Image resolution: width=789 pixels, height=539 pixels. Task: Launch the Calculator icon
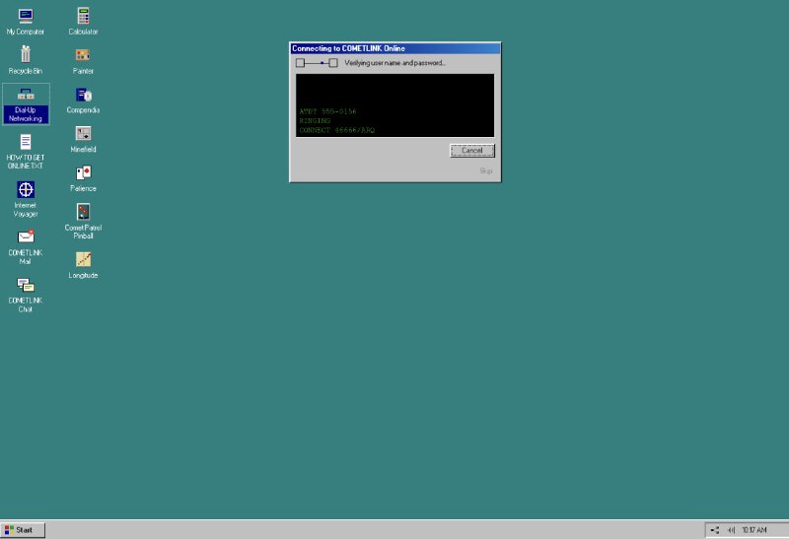click(83, 22)
